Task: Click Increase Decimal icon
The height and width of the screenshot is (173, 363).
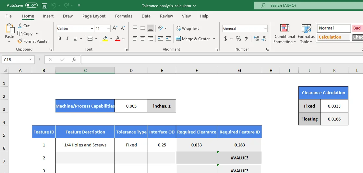Action: (x=256, y=39)
